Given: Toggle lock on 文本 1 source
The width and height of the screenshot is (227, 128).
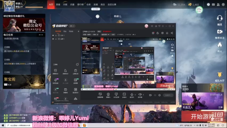Looking at the screenshot, I should click(x=56, y=35).
